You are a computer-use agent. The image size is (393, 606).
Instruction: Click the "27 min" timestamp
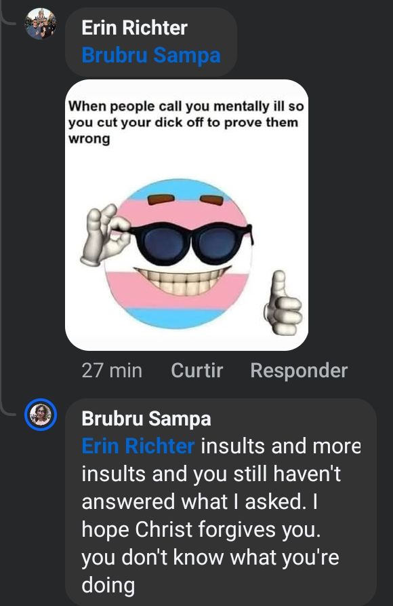click(x=112, y=371)
